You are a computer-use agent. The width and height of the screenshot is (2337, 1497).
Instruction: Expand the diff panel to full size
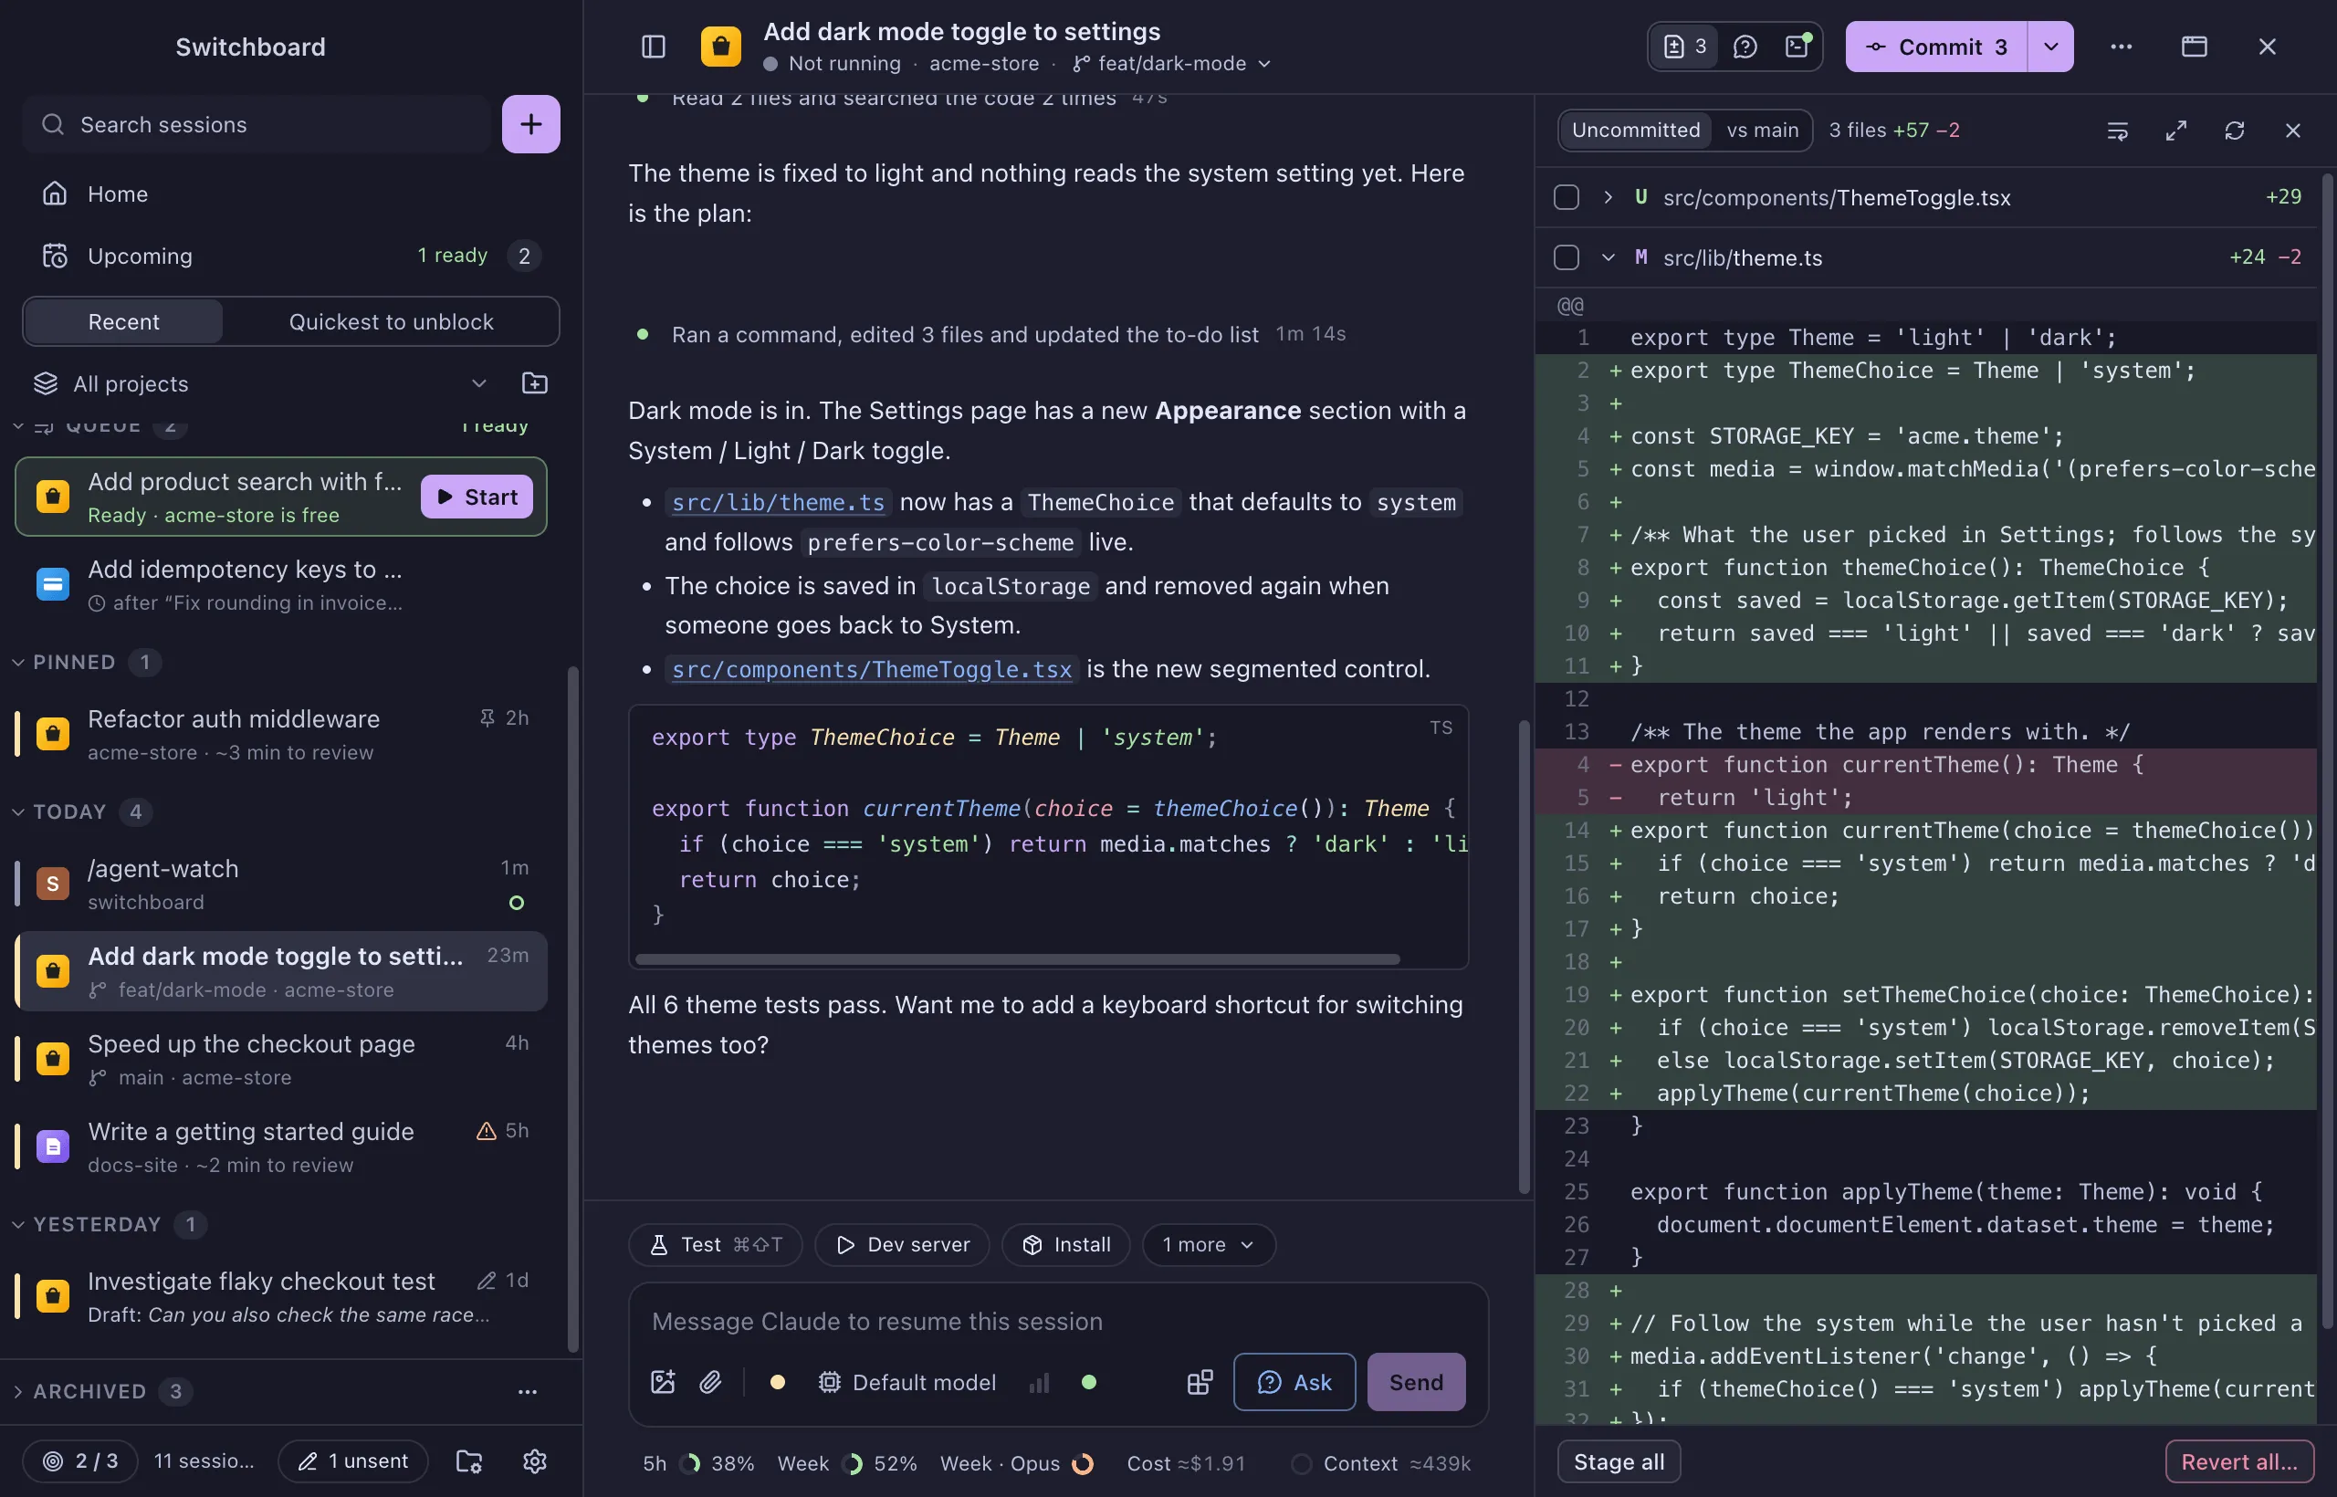pos(2175,131)
